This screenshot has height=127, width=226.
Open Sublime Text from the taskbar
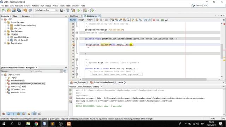click(x=53, y=124)
